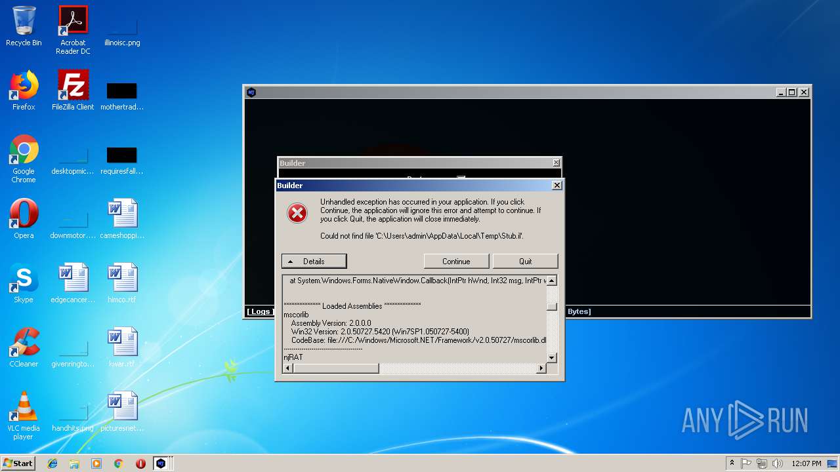
Task: Open Internet Explorer from taskbar
Action: point(52,463)
